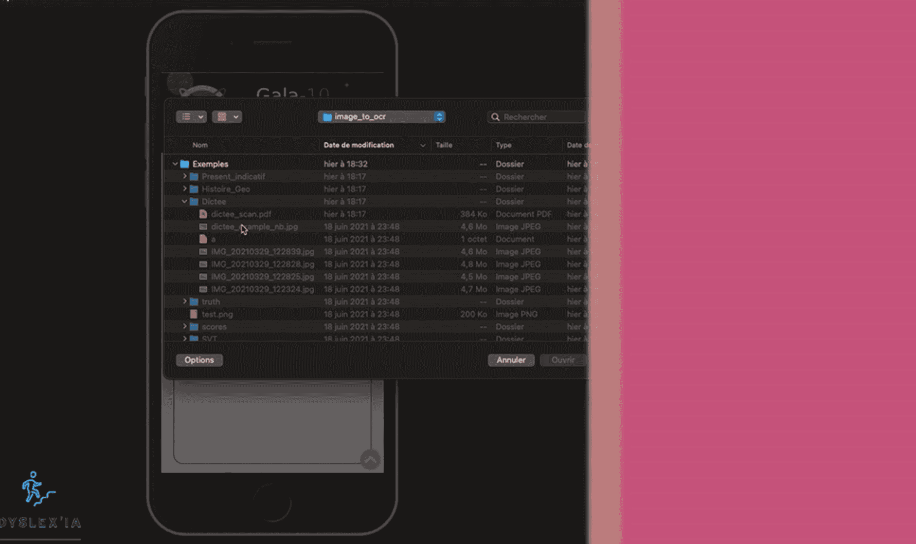The height and width of the screenshot is (544, 916).
Task: Click the Exemples folder icon
Action: click(x=185, y=164)
